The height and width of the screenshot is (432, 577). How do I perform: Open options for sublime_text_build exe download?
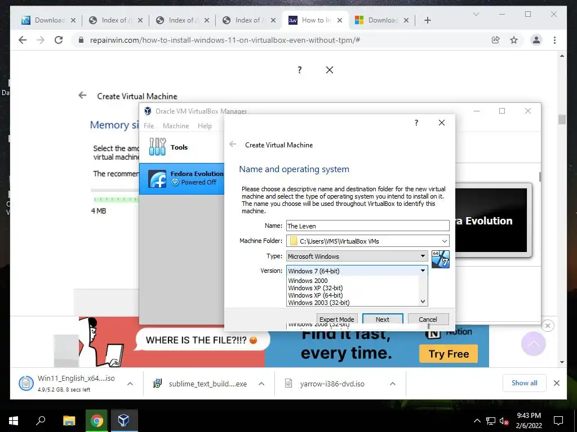tap(261, 384)
